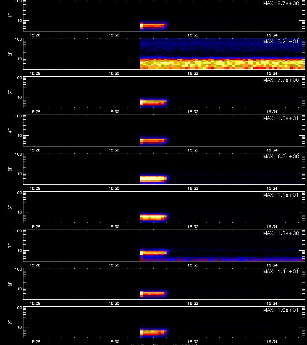
Task: Click the 7F panel axis label
Action: (x=10, y=245)
